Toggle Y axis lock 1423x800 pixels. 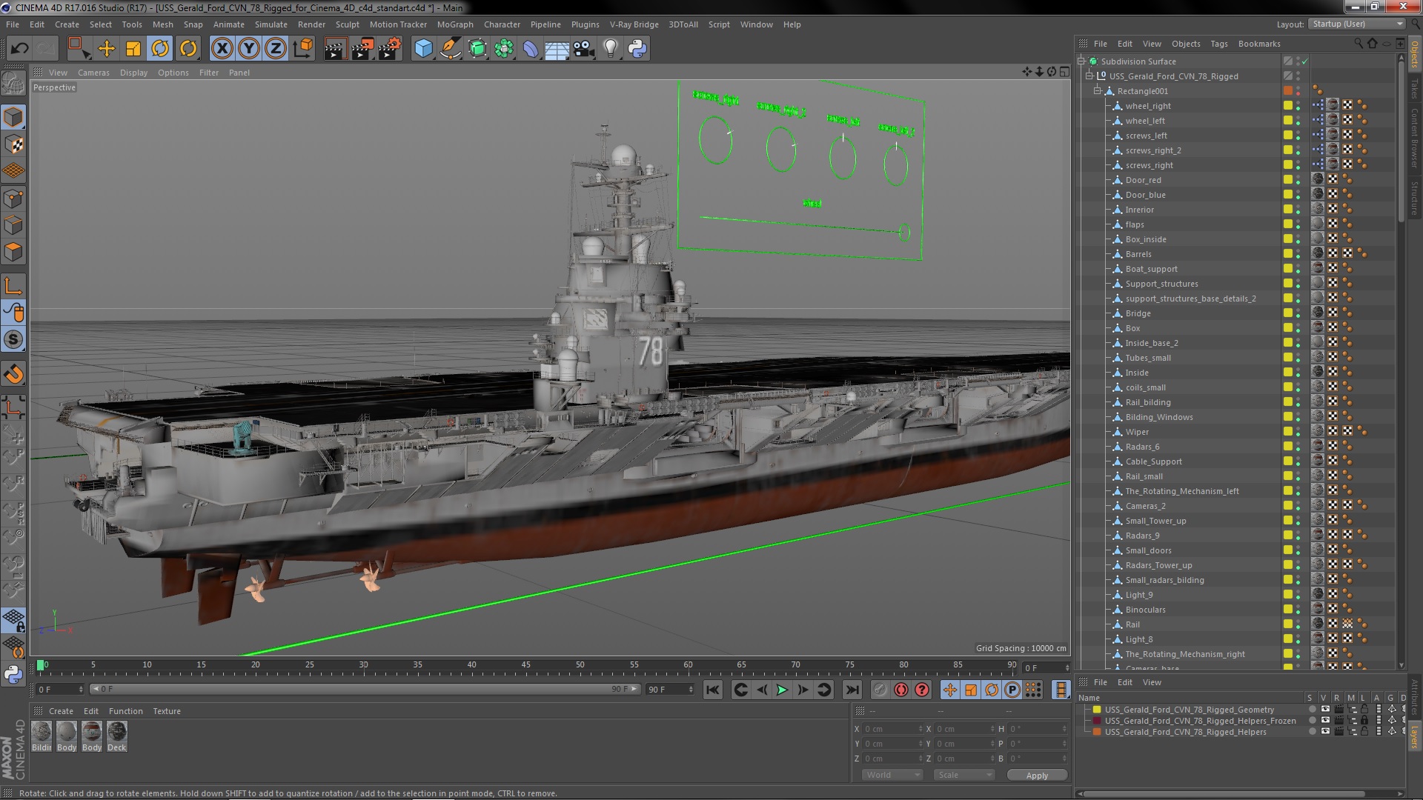[249, 49]
